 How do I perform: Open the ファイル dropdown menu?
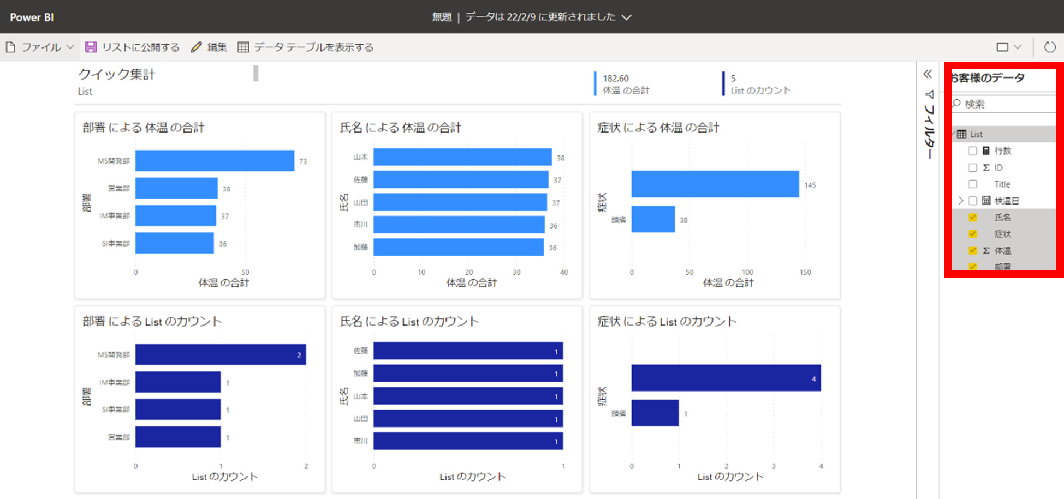coord(69,47)
